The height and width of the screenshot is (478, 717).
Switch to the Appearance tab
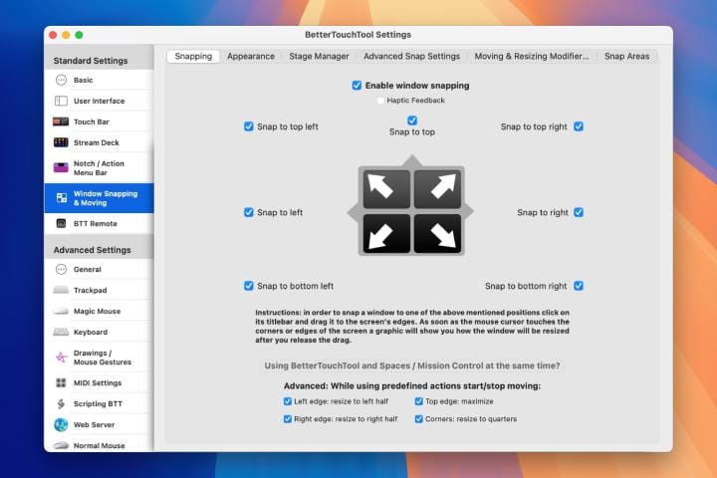[251, 57]
